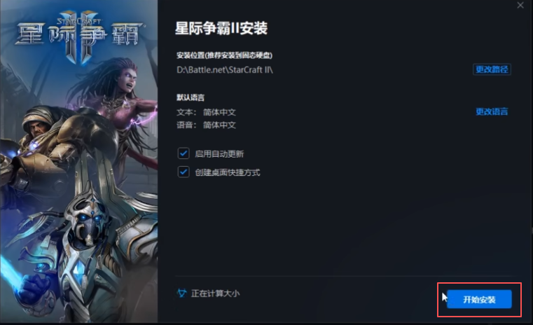The height and width of the screenshot is (325, 533).
Task: Click the 星际争霸II安装 title heading
Action: [x=221, y=28]
